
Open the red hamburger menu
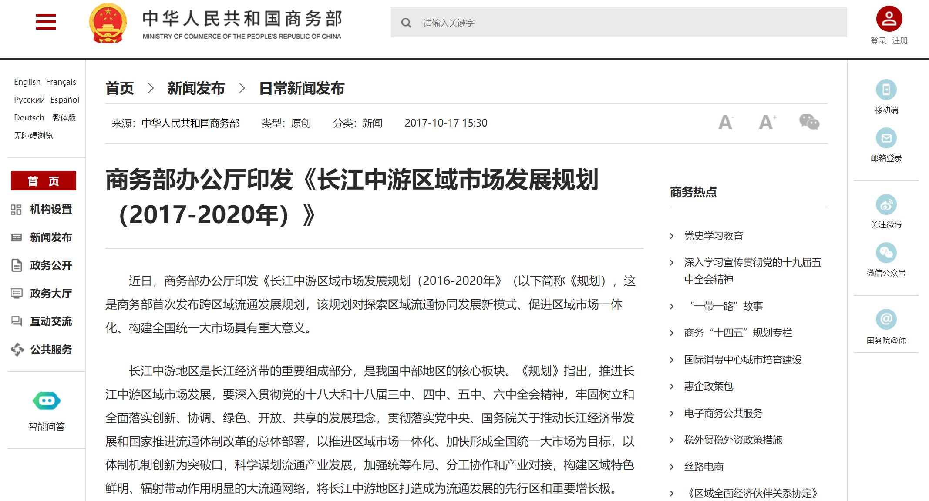point(46,21)
